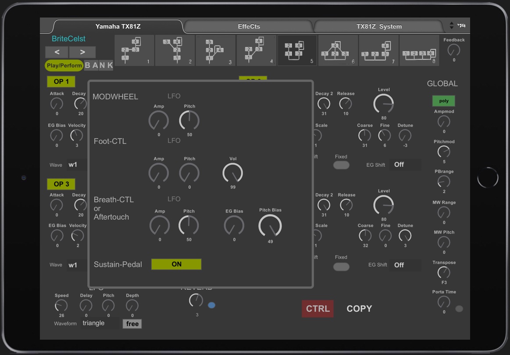Click the BriteCelst preset name

68,39
